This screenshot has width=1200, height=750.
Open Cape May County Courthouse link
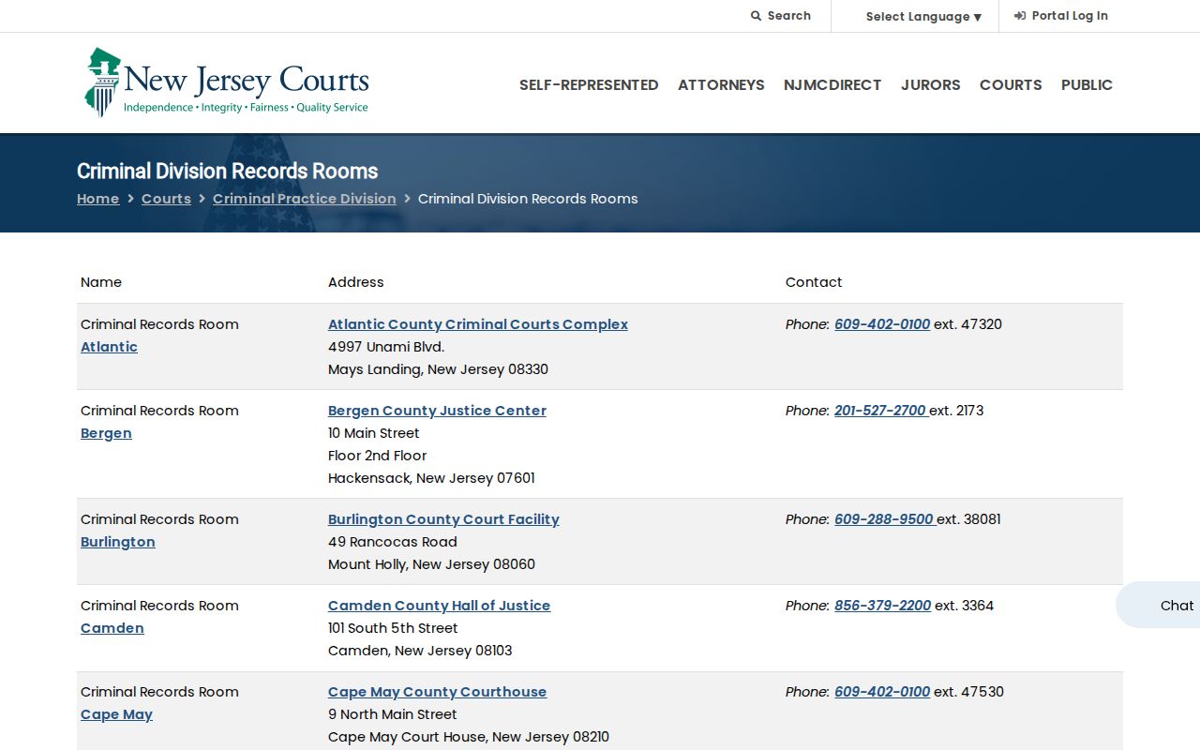pos(437,692)
